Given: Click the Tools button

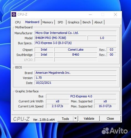Looking at the screenshot, I should pyautogui.click(x=65, y=119).
